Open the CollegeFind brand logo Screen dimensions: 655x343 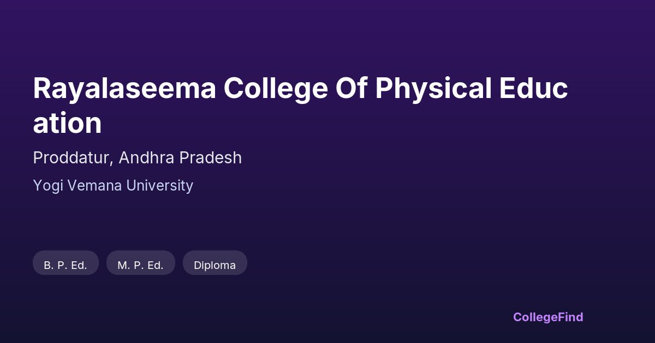pos(547,317)
